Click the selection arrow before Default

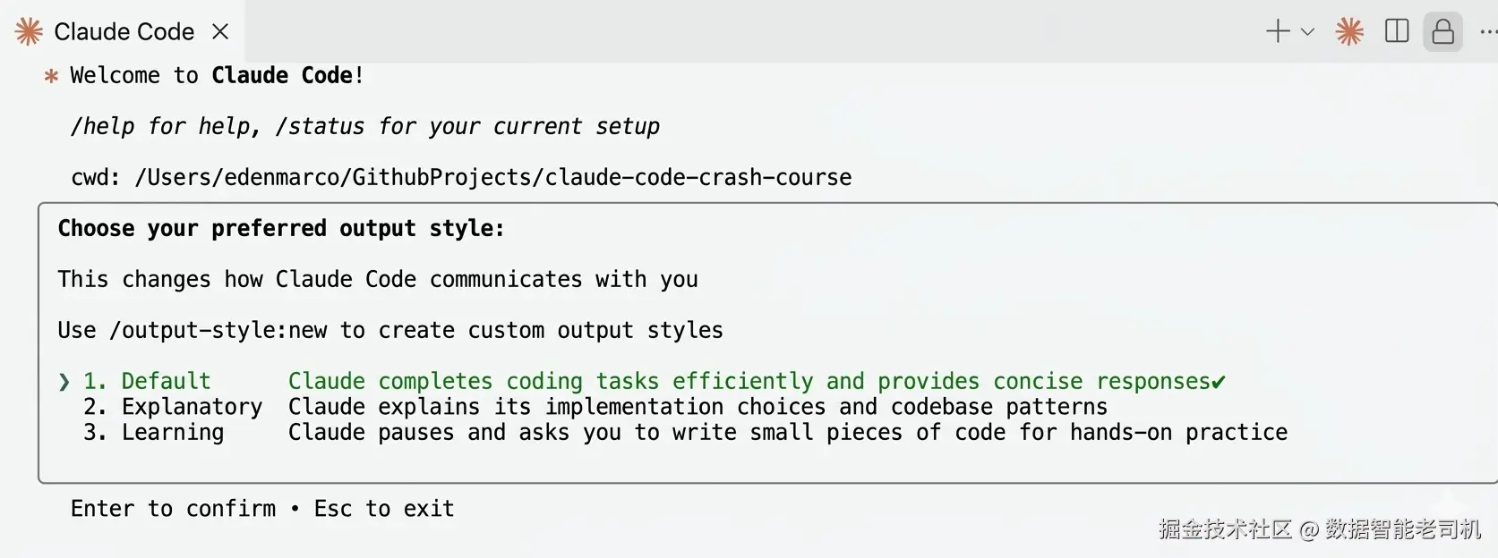pyautogui.click(x=64, y=382)
